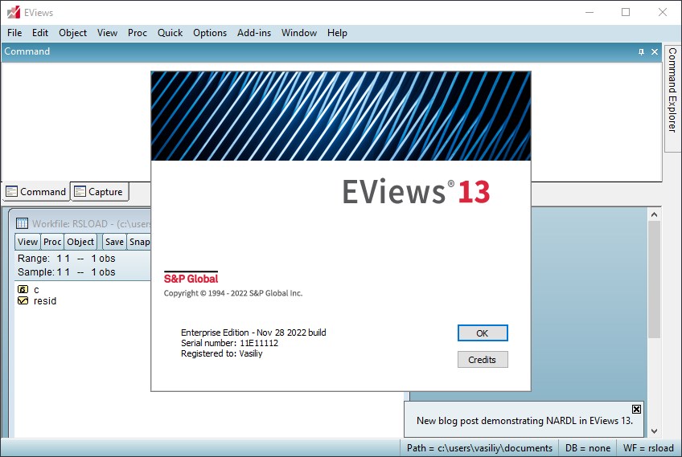
Task: Open the Object menu
Action: [72, 33]
